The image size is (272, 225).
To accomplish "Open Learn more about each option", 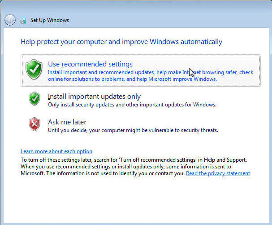I will (56, 151).
